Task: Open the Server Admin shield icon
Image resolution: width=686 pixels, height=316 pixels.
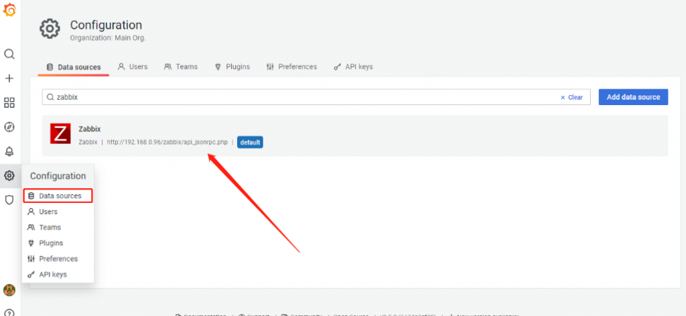Action: point(9,200)
